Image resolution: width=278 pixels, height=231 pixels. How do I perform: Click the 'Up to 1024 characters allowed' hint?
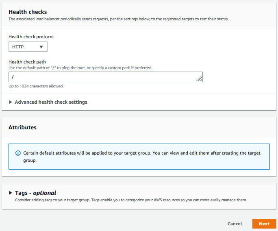coord(36,86)
